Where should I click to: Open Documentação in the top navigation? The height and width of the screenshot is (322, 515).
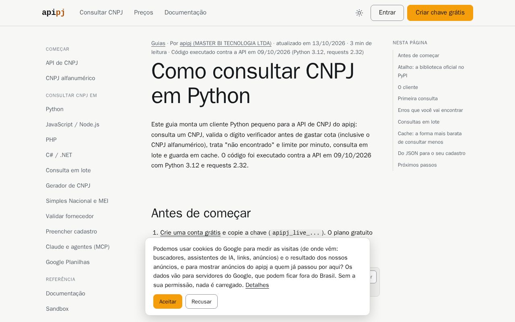pyautogui.click(x=185, y=12)
